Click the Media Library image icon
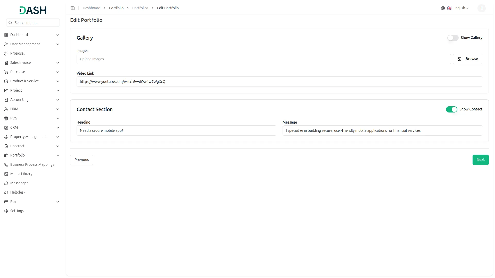This screenshot has width=495, height=278. click(6, 174)
